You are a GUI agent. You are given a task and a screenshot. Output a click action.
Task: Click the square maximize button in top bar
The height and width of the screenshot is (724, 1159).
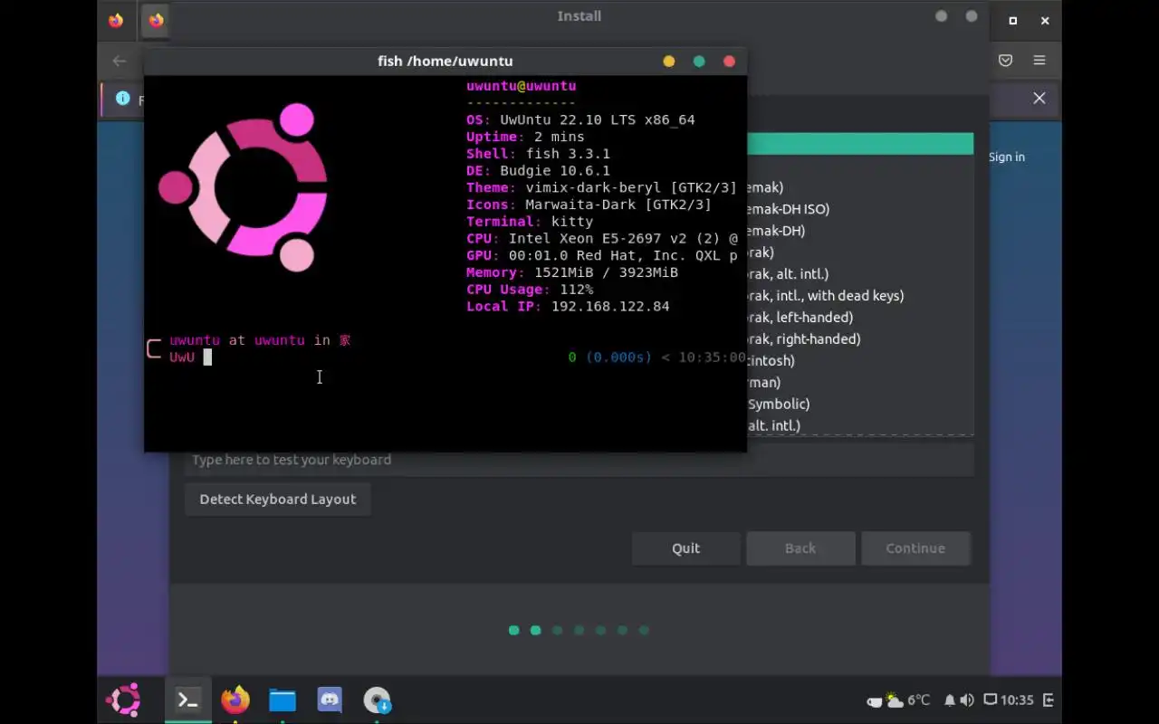pyautogui.click(x=1013, y=21)
